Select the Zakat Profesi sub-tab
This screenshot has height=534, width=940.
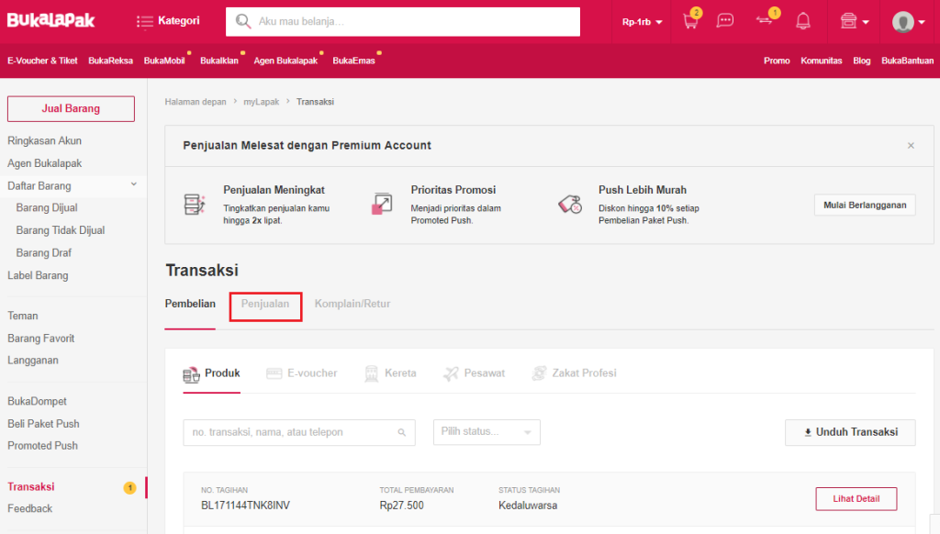(574, 373)
